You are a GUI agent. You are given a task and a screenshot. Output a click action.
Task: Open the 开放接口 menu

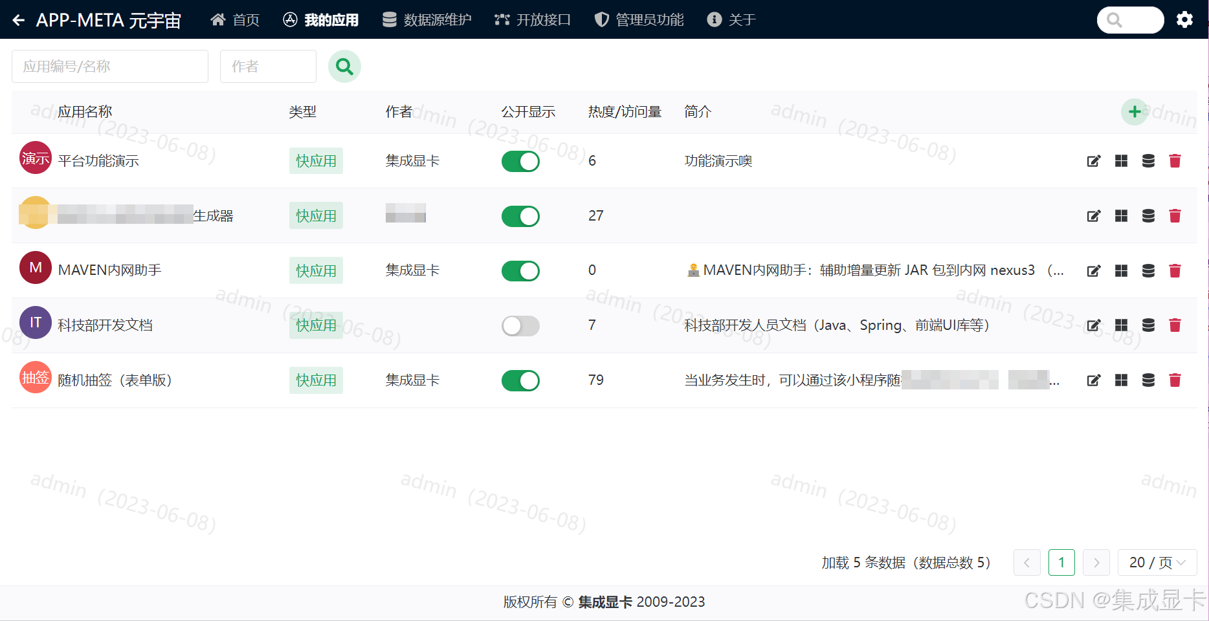(x=533, y=20)
